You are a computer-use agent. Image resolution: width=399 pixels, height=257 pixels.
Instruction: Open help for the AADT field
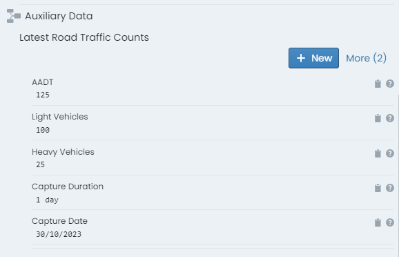click(x=390, y=84)
